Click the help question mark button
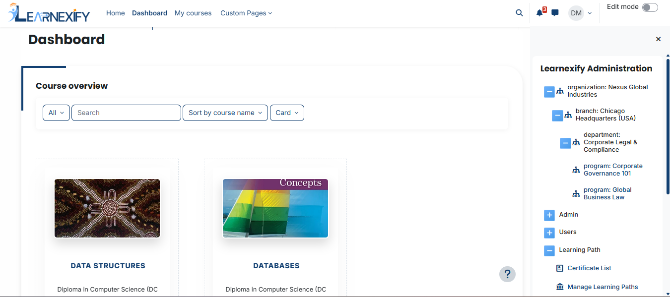The image size is (670, 297). [x=507, y=274]
